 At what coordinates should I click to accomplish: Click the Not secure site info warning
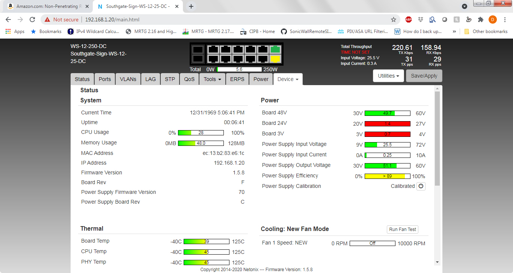point(62,19)
